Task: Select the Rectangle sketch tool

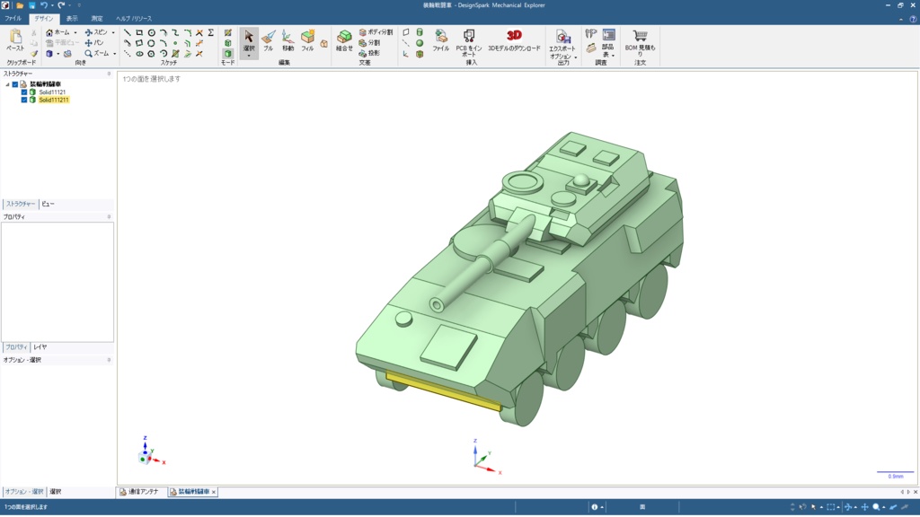Action: (x=139, y=33)
